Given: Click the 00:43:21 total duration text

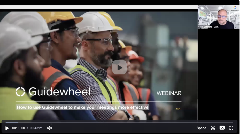Looking at the screenshot, I should pyautogui.click(x=36, y=128).
